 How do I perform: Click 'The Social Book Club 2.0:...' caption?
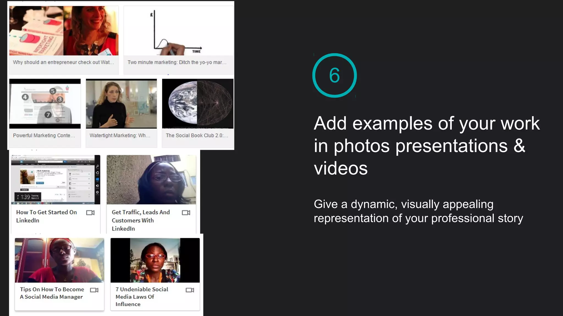click(x=197, y=136)
